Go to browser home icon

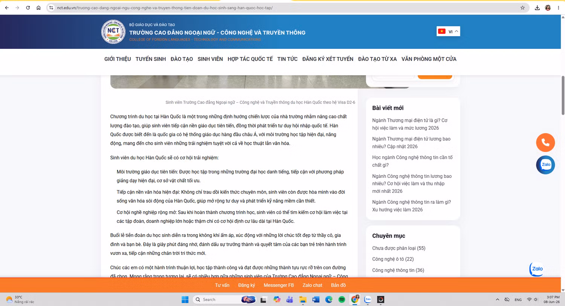(x=38, y=8)
